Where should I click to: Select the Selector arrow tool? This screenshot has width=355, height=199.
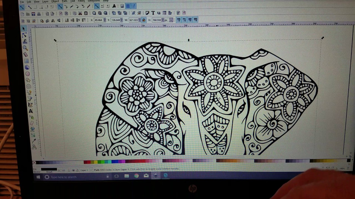[24, 28]
